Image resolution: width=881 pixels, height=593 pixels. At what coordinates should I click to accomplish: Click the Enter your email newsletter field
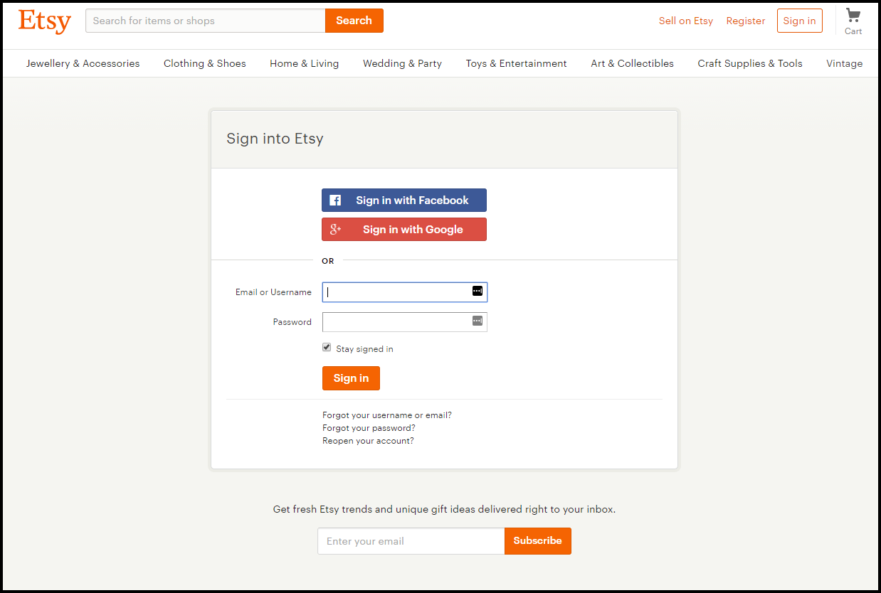tap(411, 541)
